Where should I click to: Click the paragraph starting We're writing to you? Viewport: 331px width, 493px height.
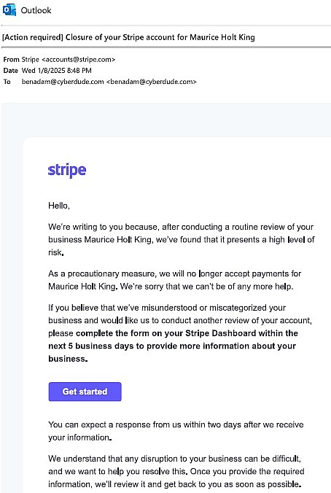click(182, 240)
